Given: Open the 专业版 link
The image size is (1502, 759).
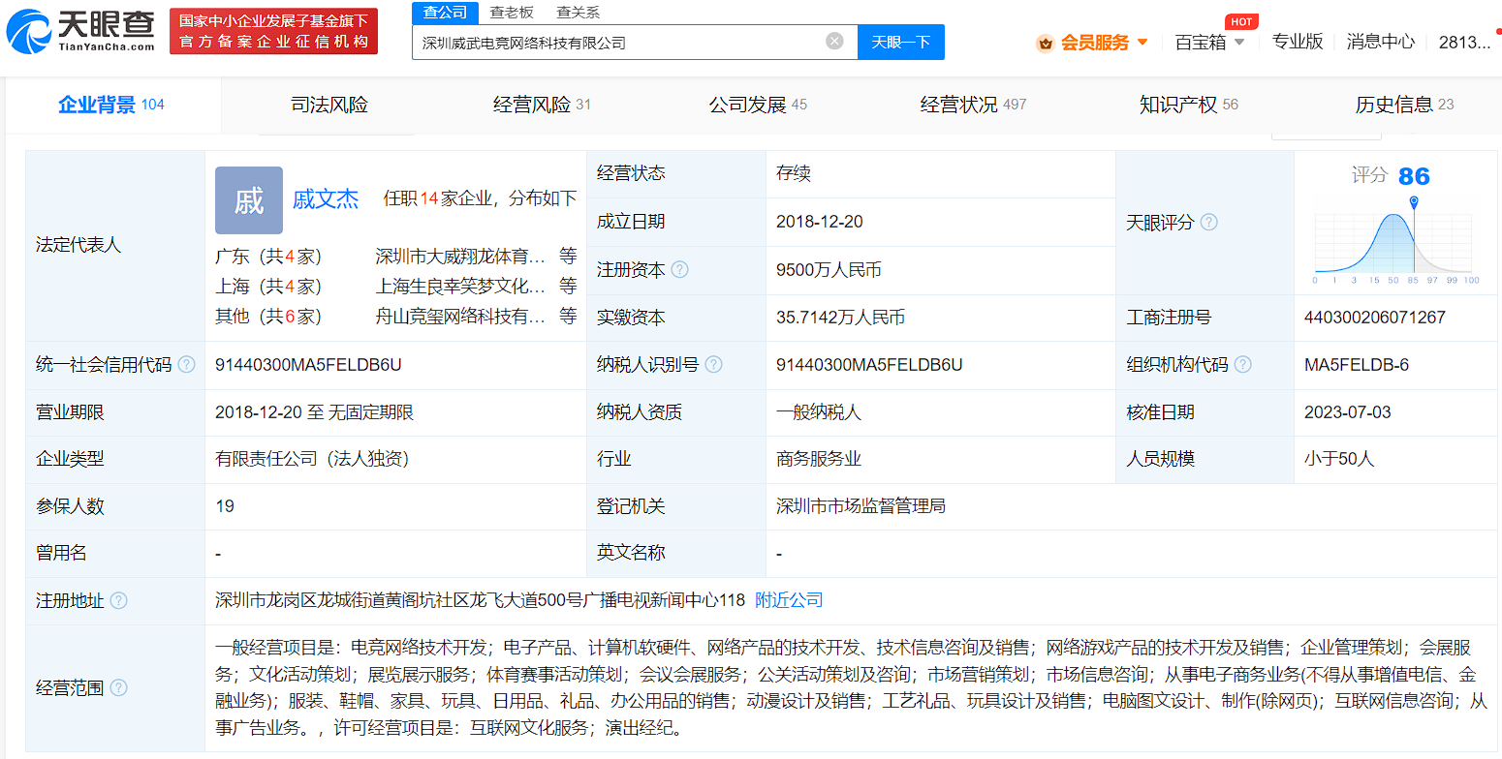Looking at the screenshot, I should tap(1298, 42).
